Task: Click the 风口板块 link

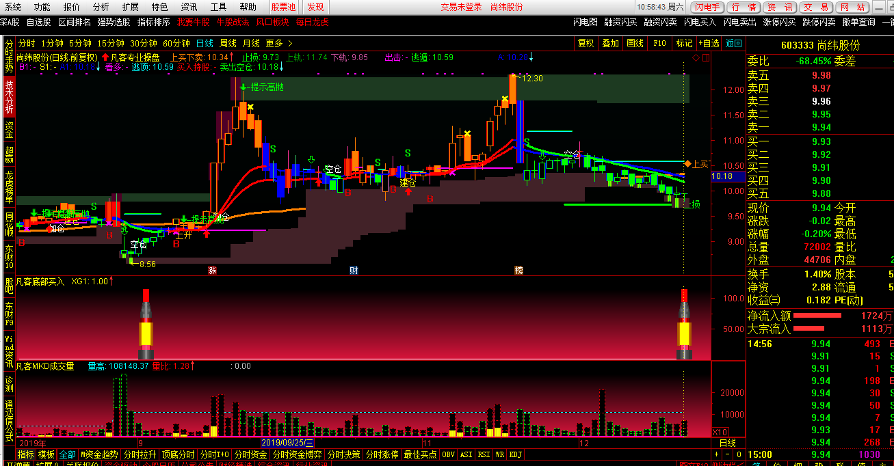Action: pyautogui.click(x=273, y=22)
